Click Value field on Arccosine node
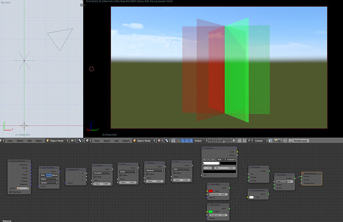Viewport: 343px width, 222px height. 102,184
